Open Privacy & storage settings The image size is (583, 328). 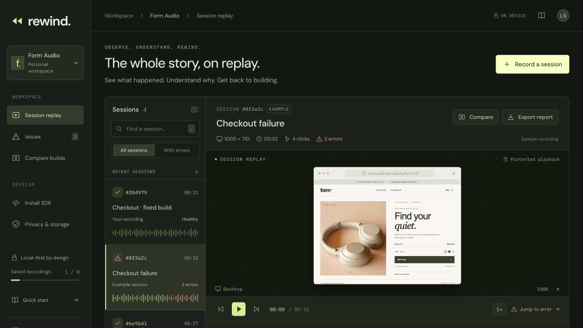[45, 224]
